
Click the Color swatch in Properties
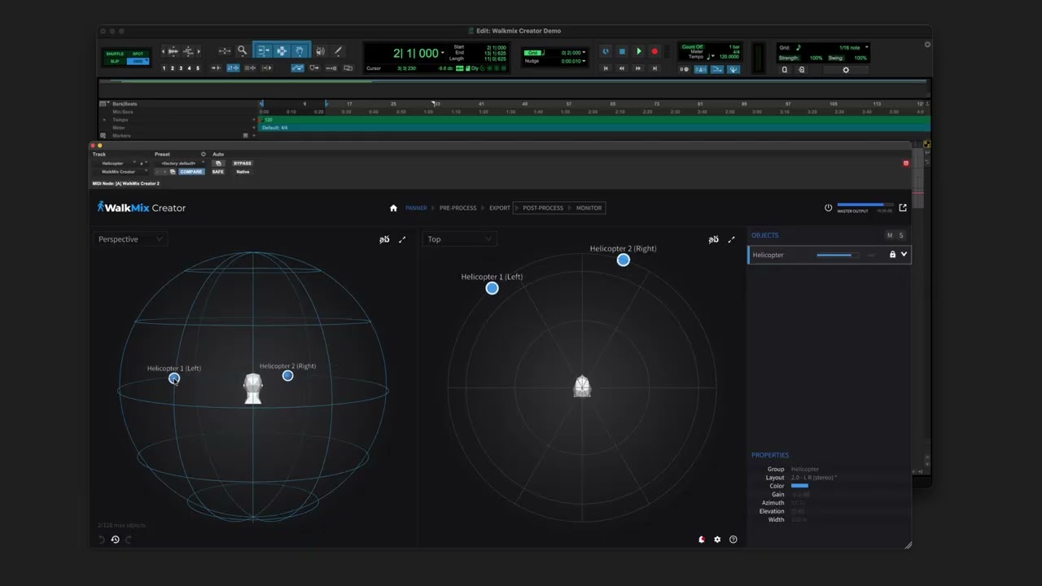coord(799,486)
